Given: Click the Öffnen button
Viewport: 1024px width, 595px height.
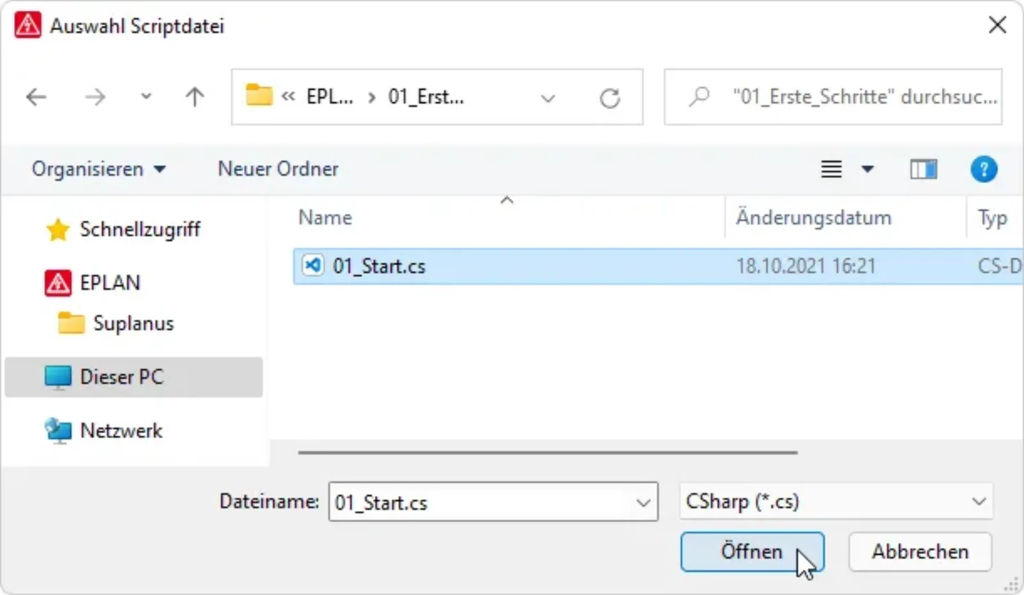Looking at the screenshot, I should coord(752,551).
